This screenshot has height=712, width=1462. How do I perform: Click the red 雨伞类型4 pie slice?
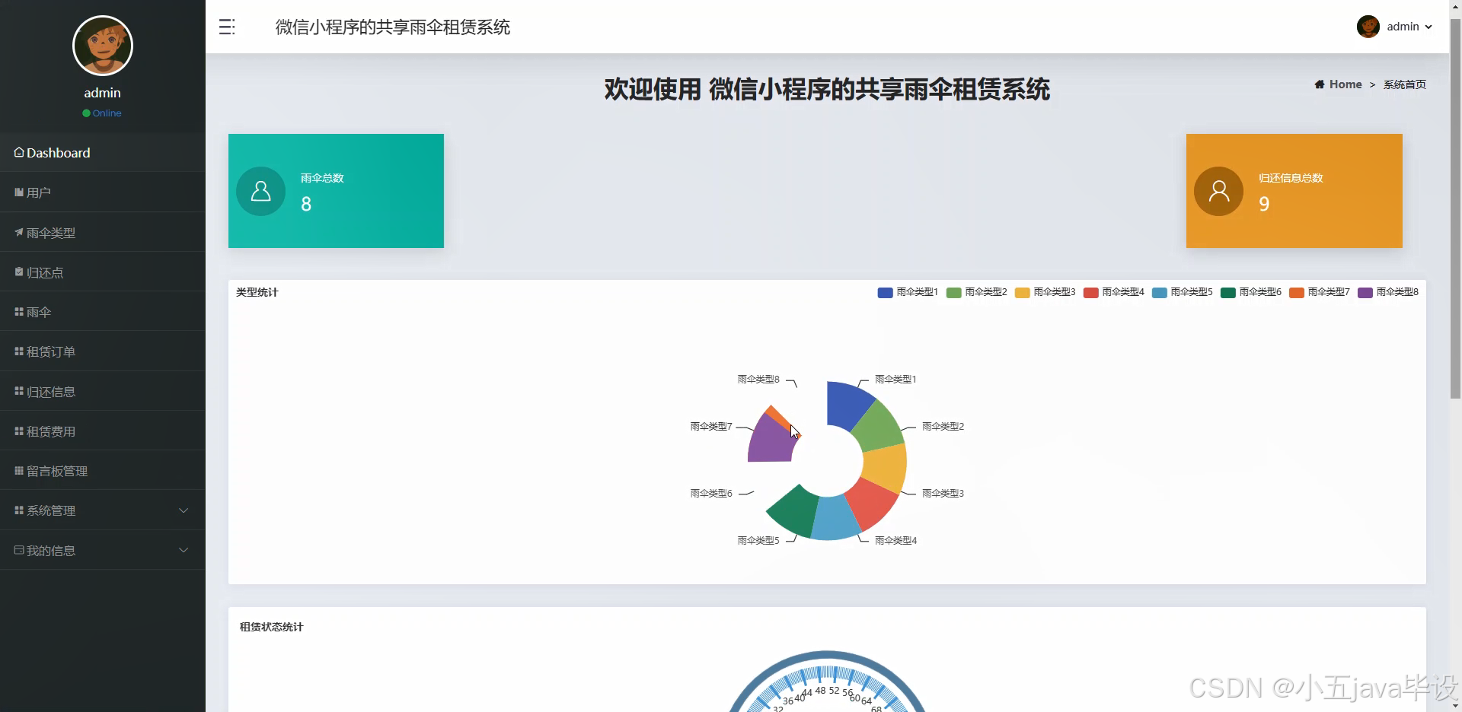[x=870, y=501]
